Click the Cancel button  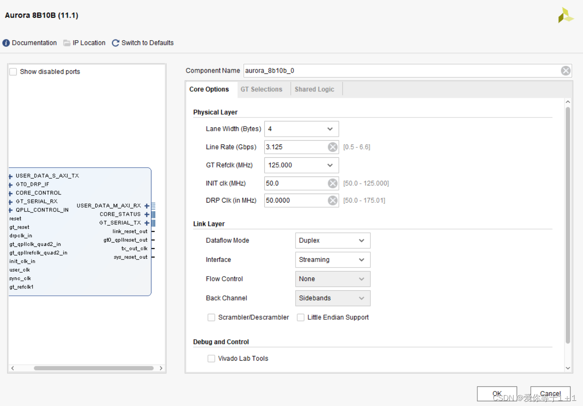click(550, 394)
